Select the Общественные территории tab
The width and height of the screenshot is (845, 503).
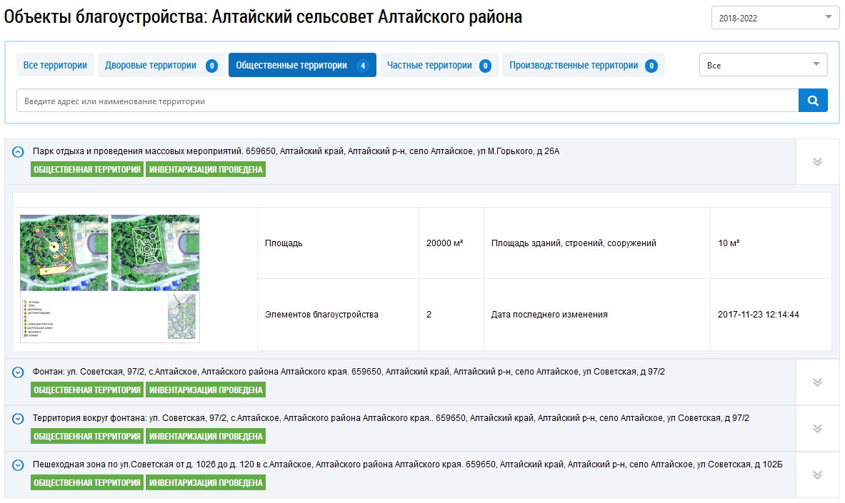[x=302, y=65]
